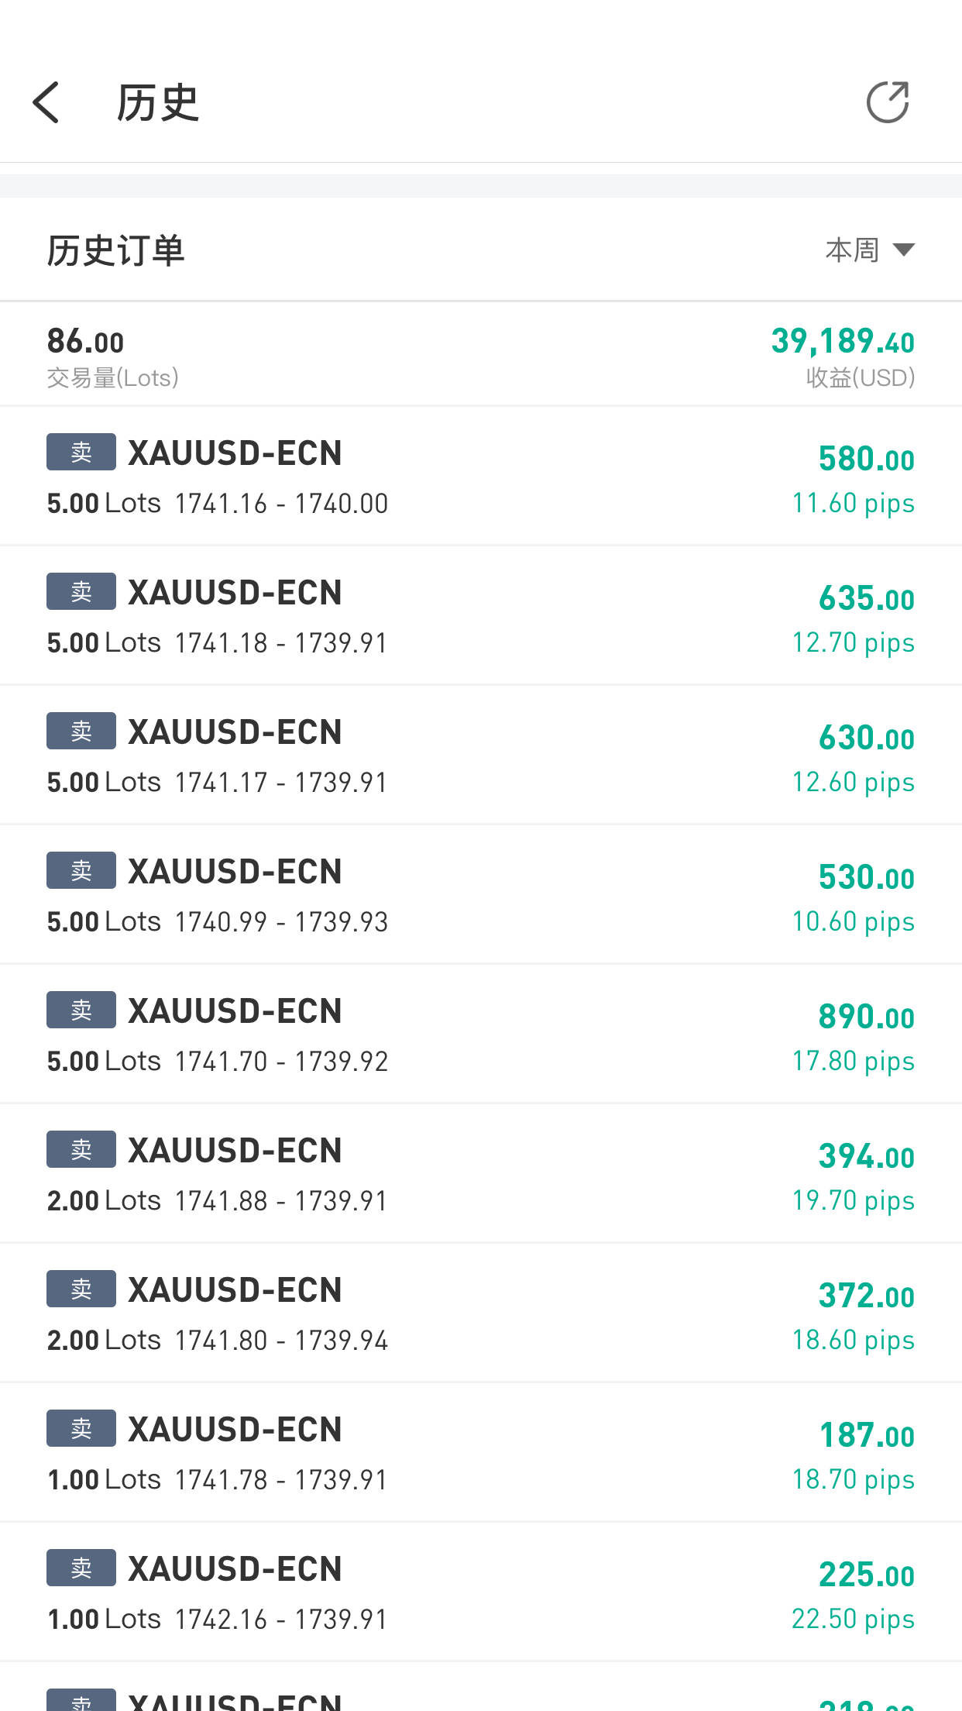Screen dimensions: 962x1711
Task: Select the order priced 1741.17 - 1739.91
Action: coord(480,755)
